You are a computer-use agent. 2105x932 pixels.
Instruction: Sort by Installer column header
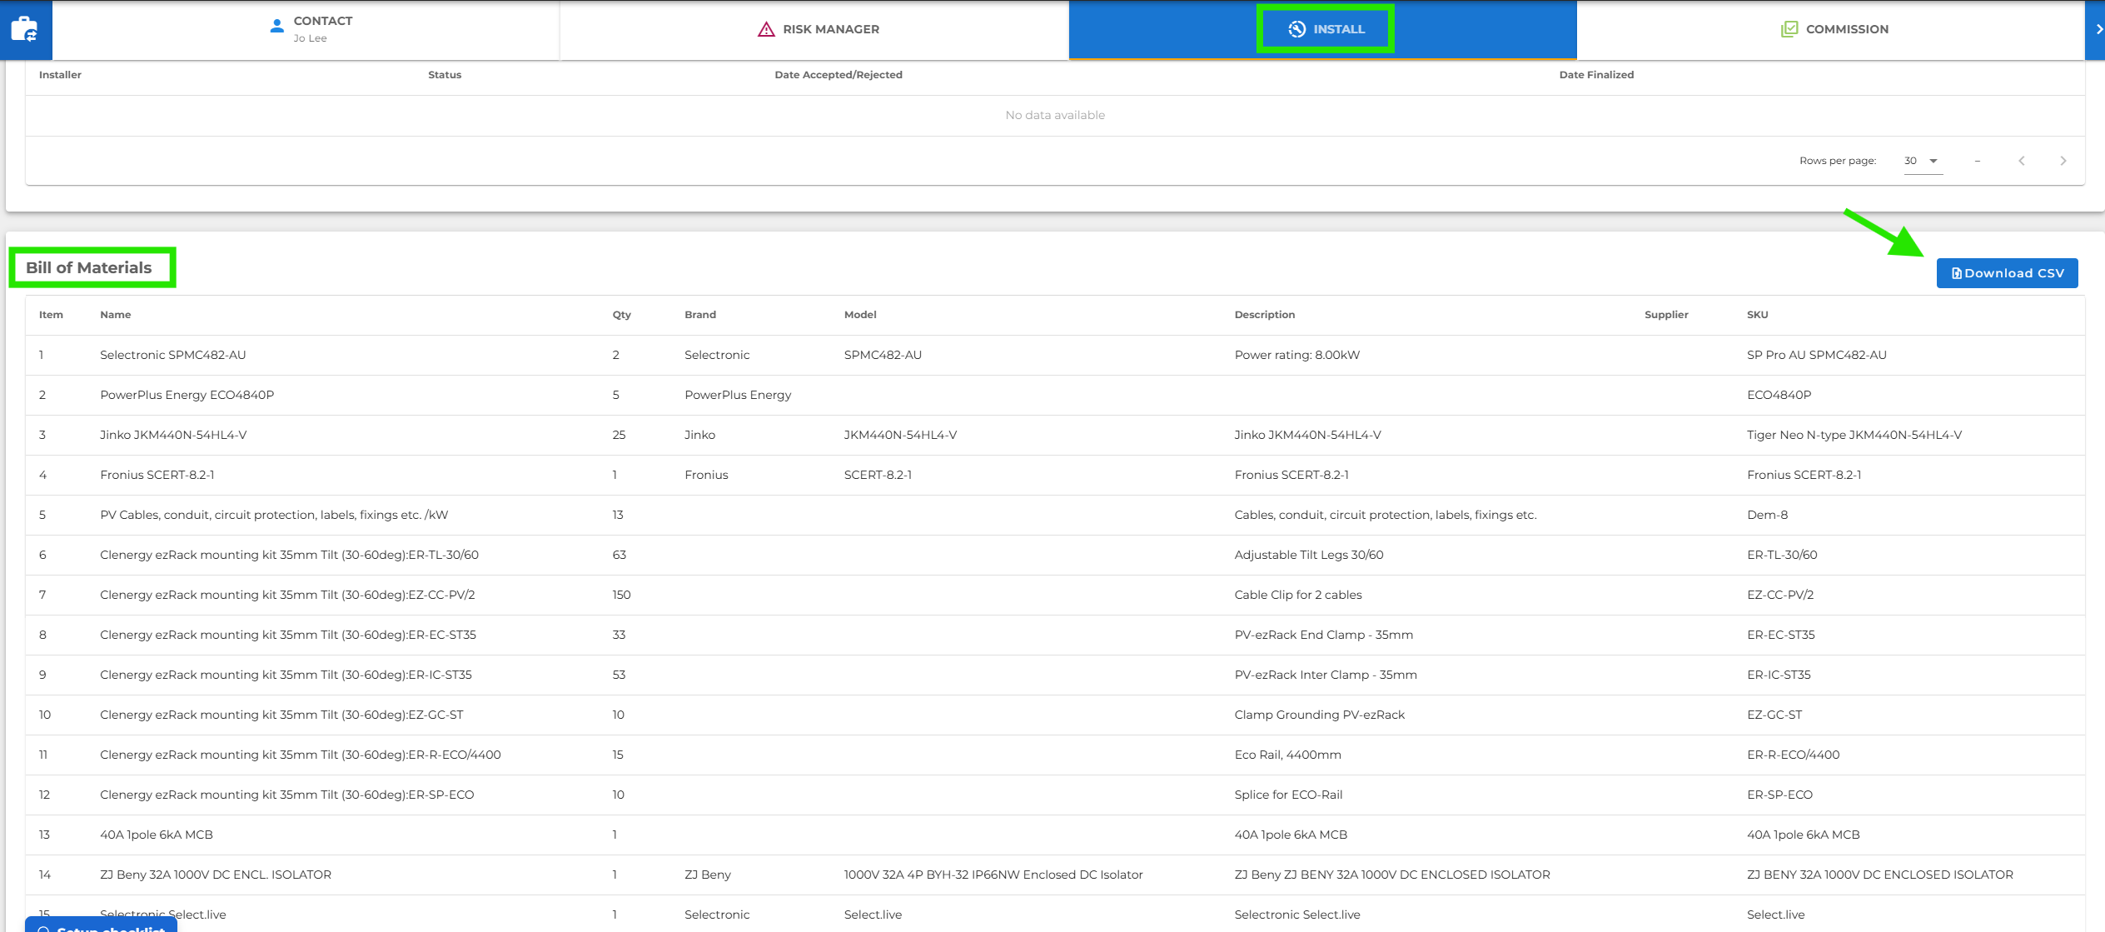(x=60, y=75)
